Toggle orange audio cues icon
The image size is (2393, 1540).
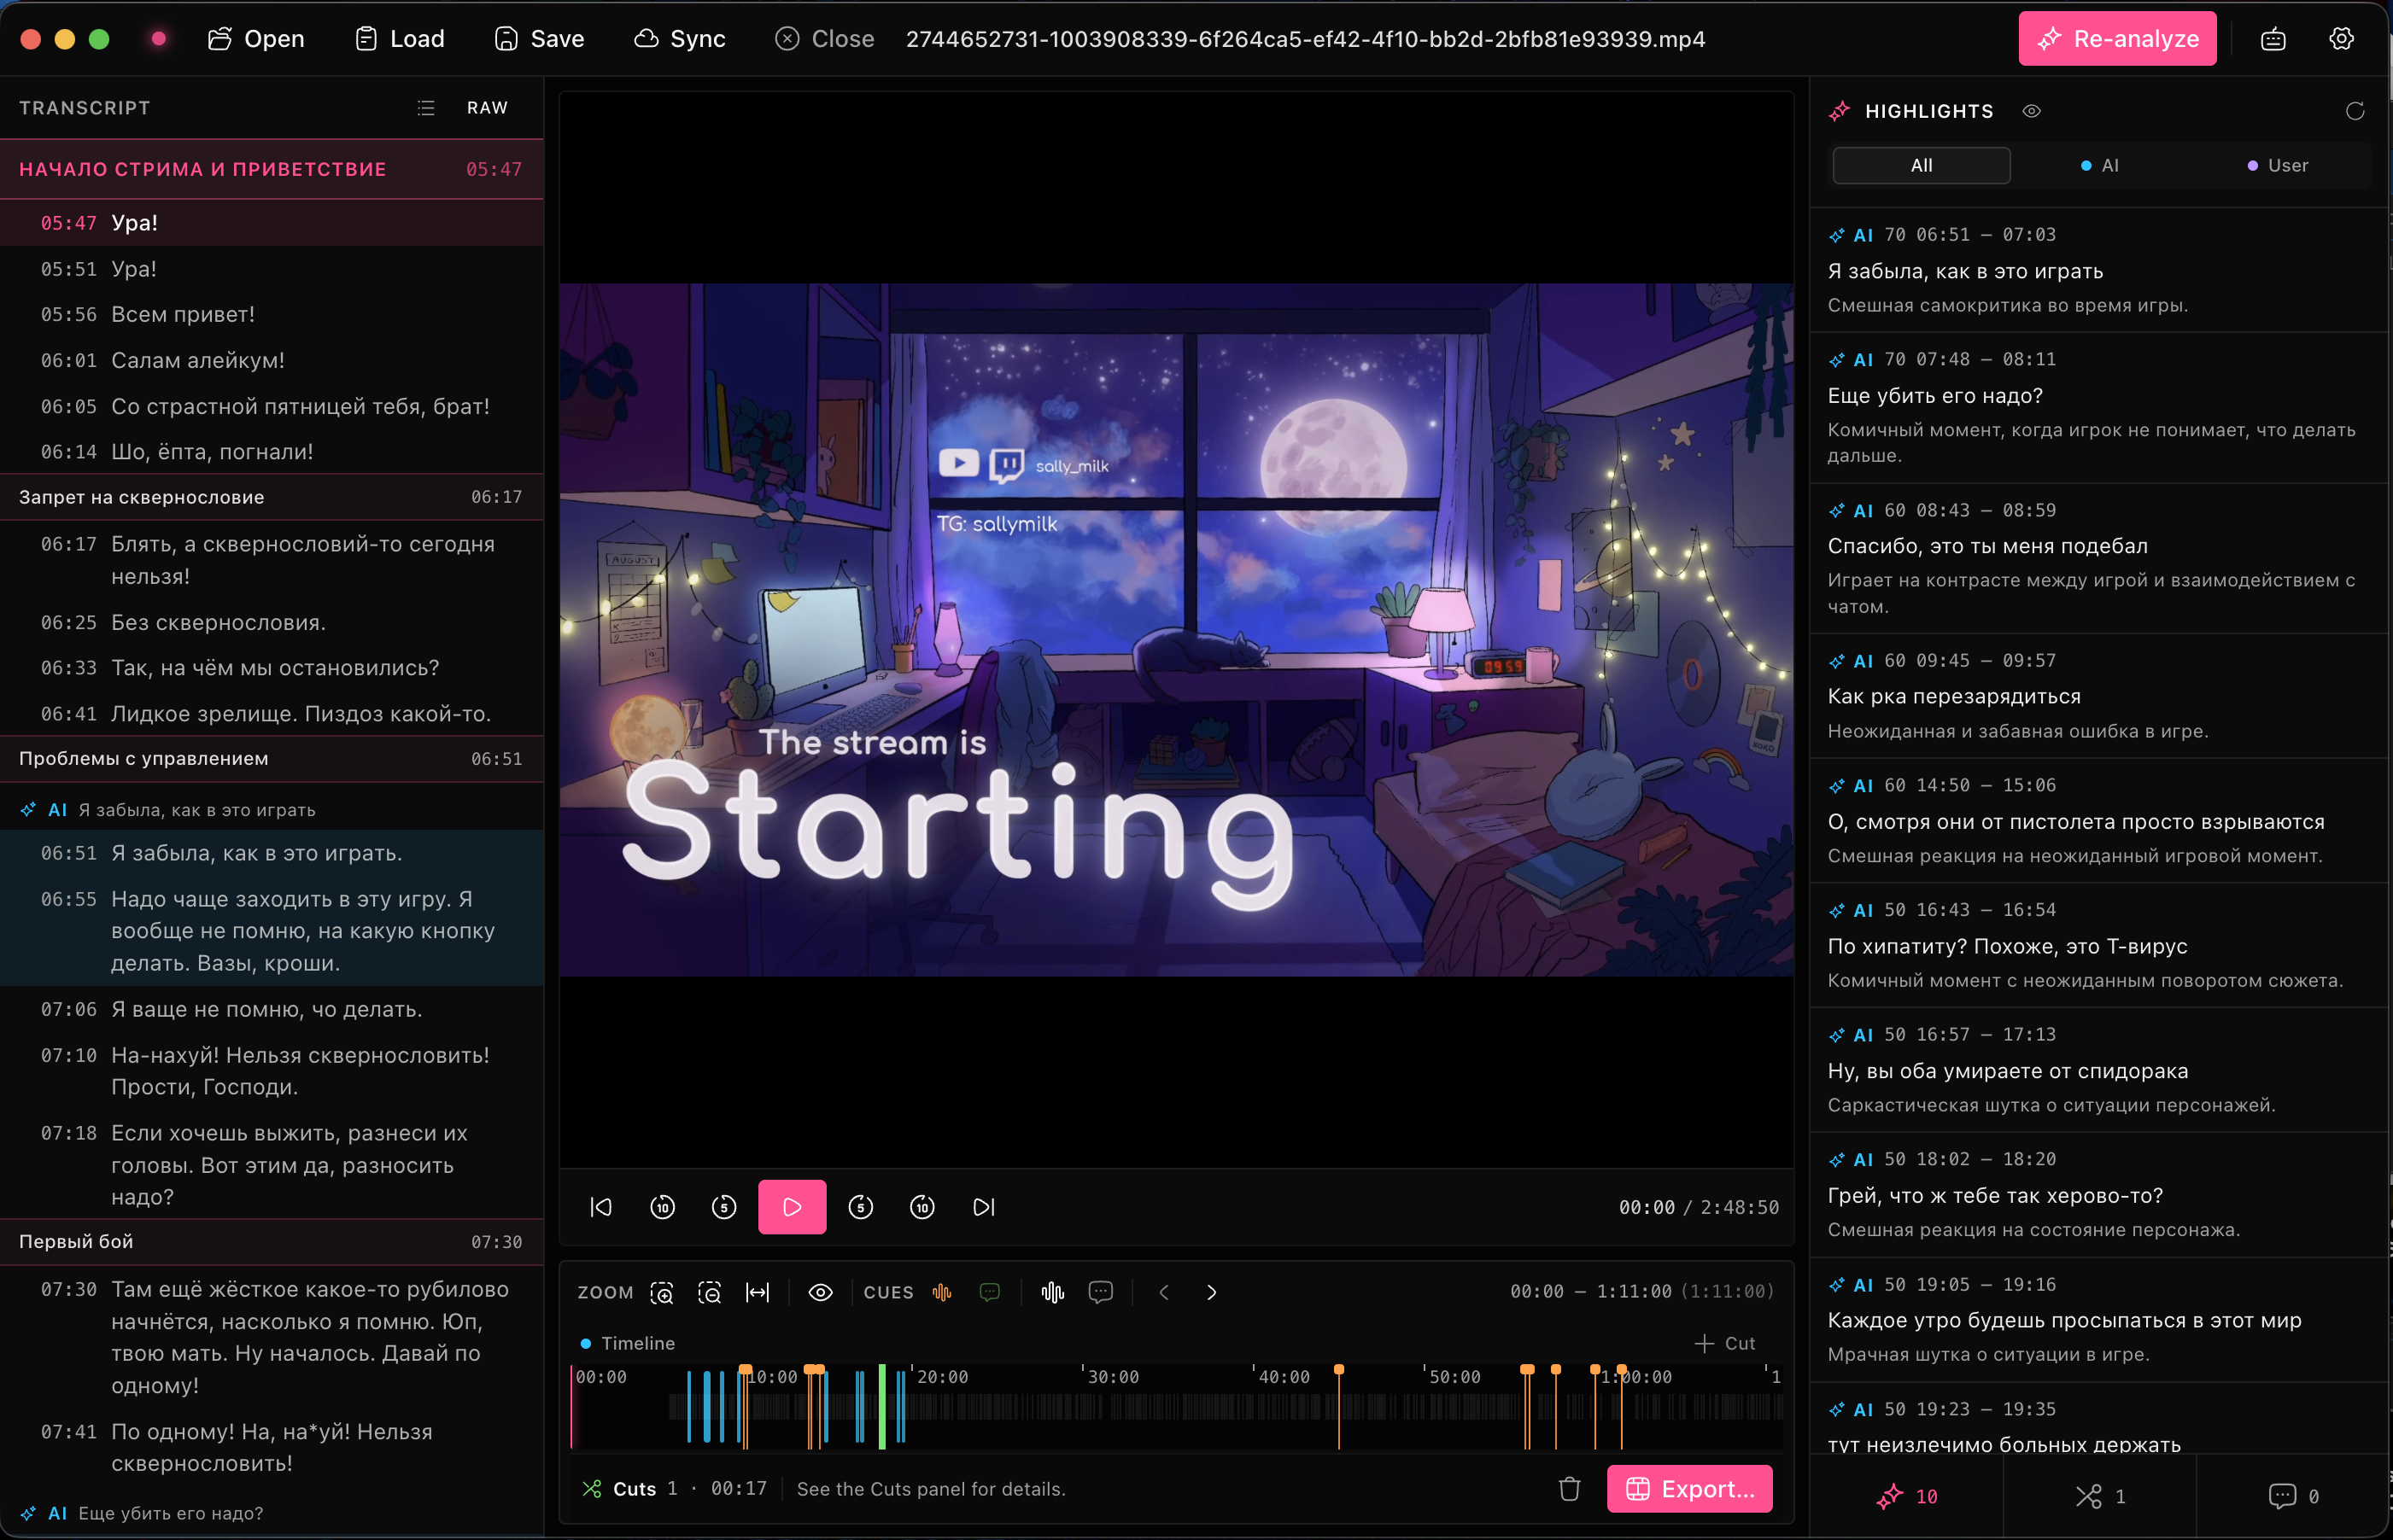click(x=942, y=1292)
